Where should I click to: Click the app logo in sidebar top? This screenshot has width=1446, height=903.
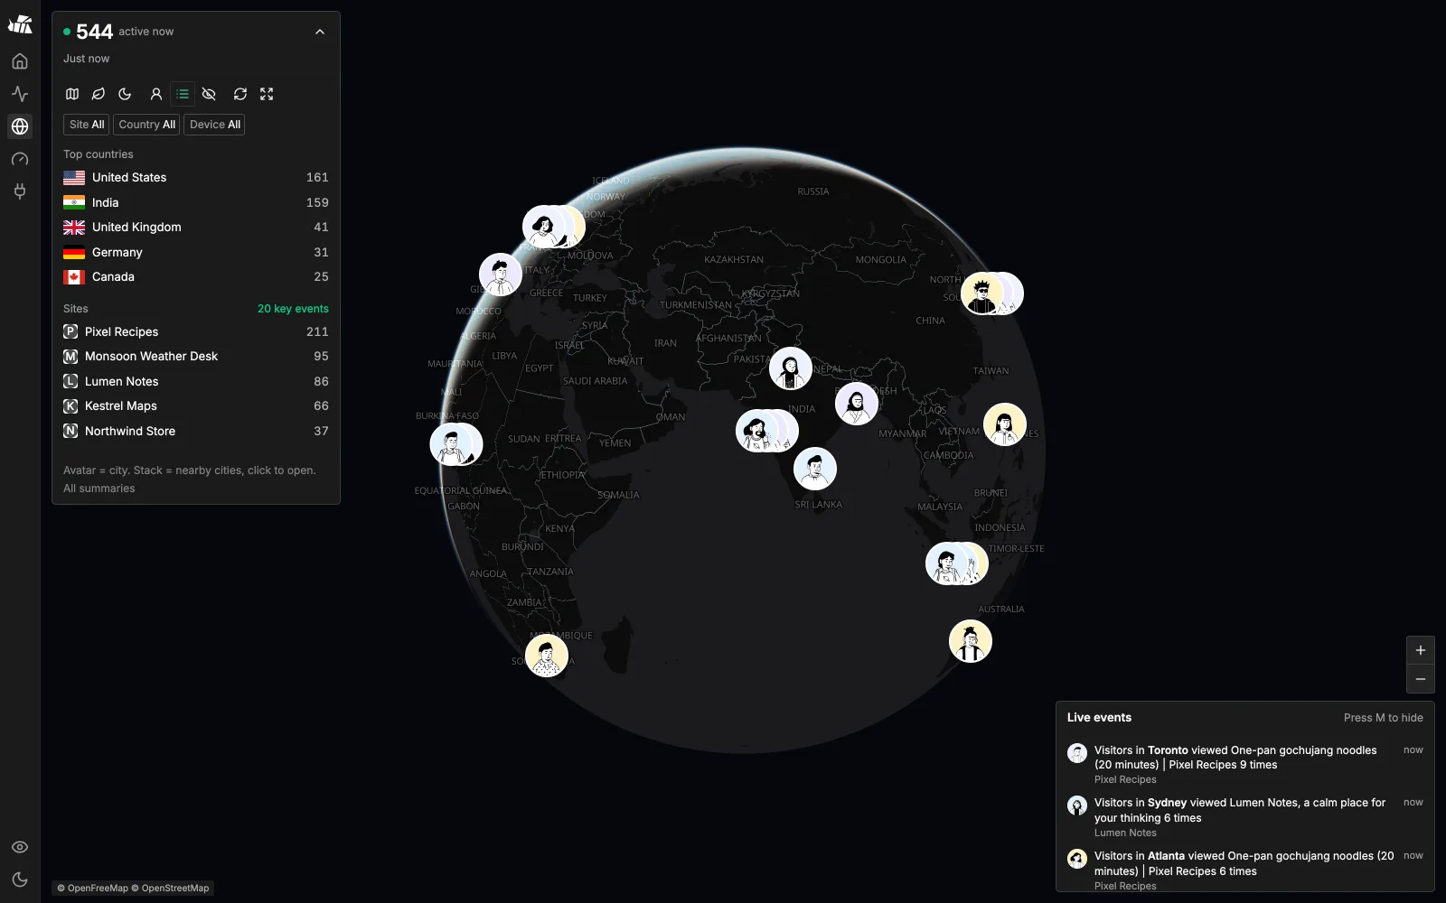pos(20,24)
